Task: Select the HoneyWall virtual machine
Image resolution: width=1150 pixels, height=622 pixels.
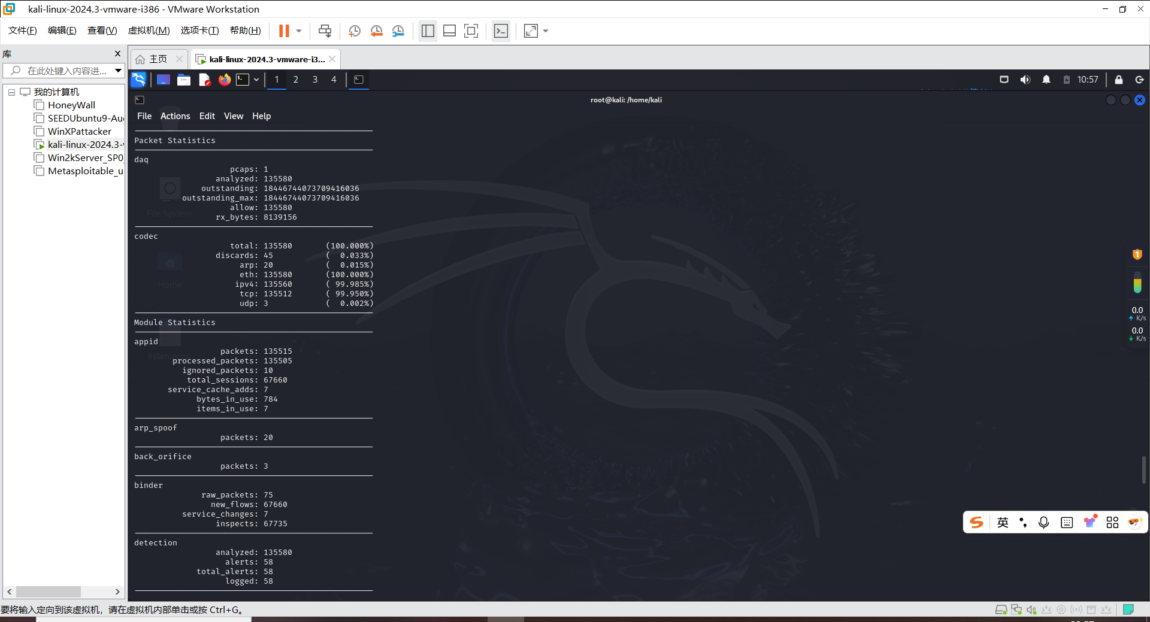Action: (x=71, y=105)
